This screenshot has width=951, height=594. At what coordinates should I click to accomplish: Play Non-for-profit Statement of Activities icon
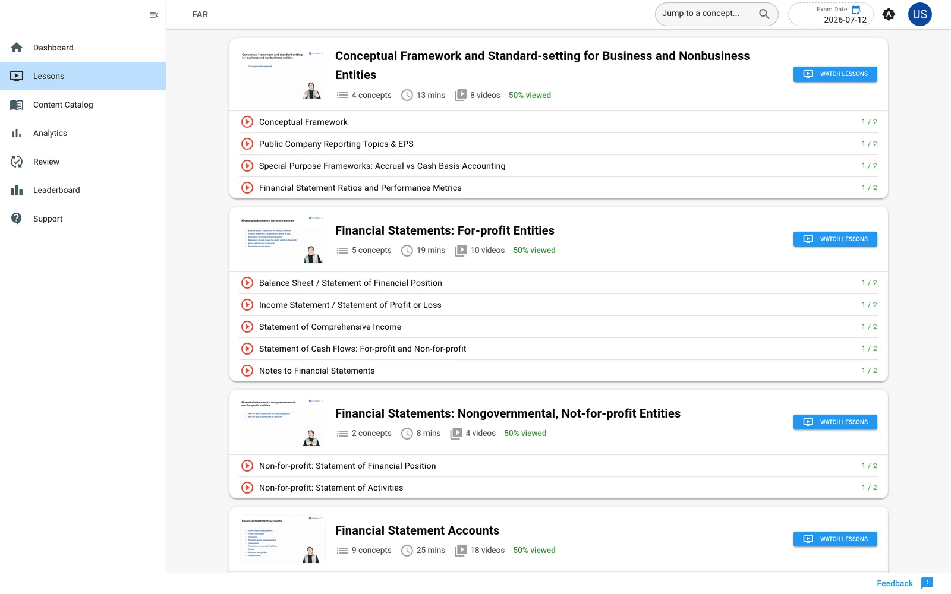point(247,488)
